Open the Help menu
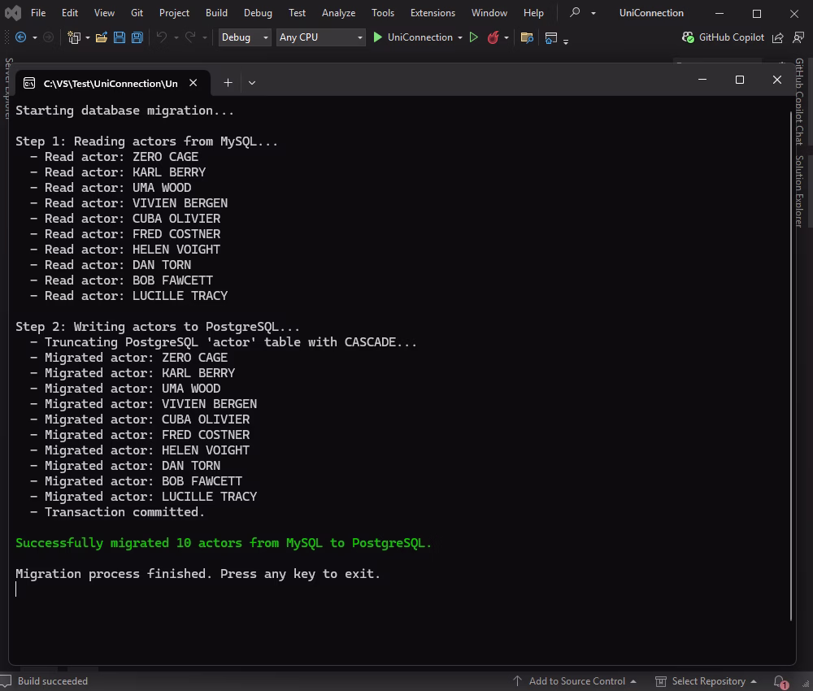The height and width of the screenshot is (691, 813). (x=533, y=13)
